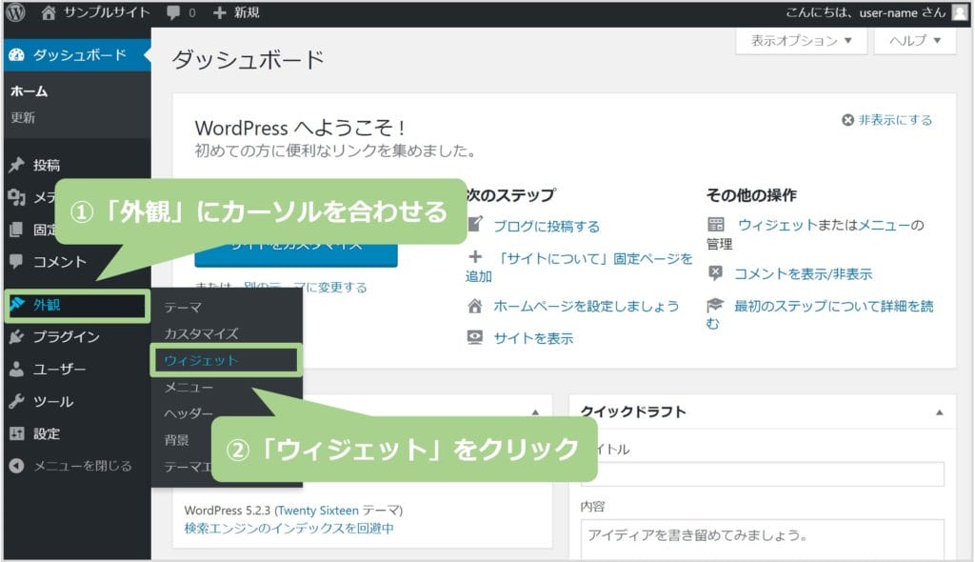Click the graduation cap icon beside 最初のステップ

click(716, 305)
